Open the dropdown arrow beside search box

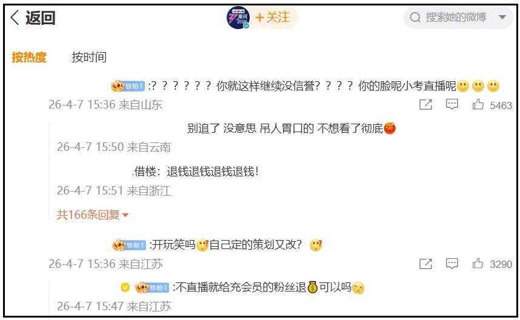[x=502, y=17]
